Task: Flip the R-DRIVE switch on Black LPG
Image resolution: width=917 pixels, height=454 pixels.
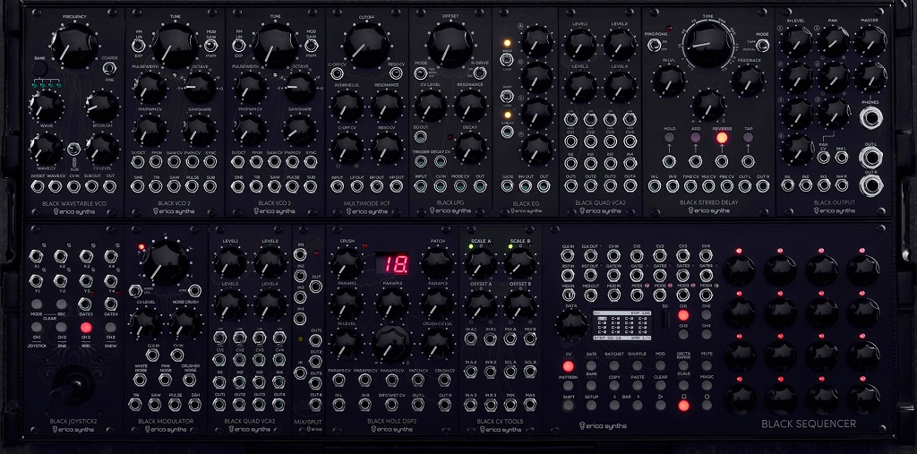Action: coord(480,73)
